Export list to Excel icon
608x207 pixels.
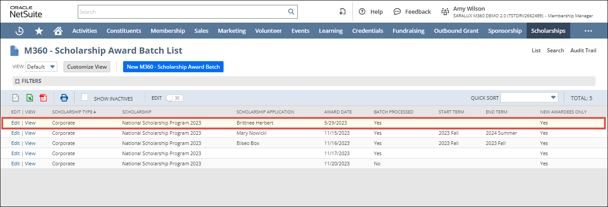tap(29, 98)
